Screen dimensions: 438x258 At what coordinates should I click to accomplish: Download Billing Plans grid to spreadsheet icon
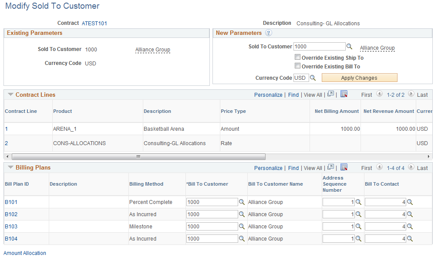coord(344,167)
